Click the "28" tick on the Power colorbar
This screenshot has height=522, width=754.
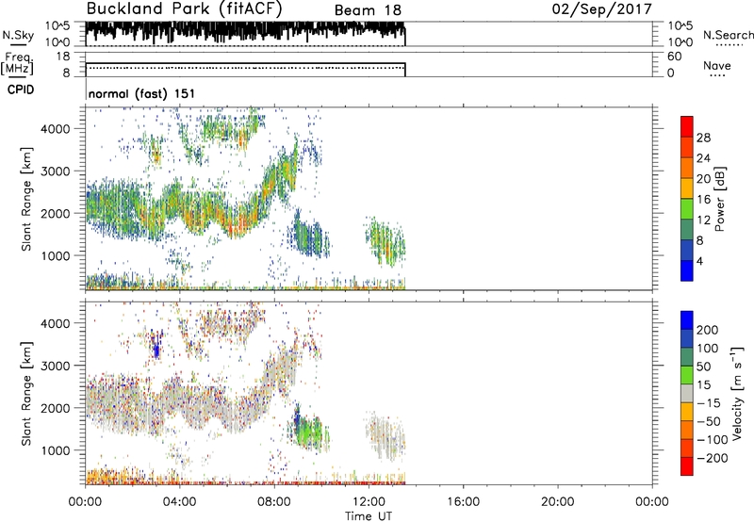pos(703,138)
